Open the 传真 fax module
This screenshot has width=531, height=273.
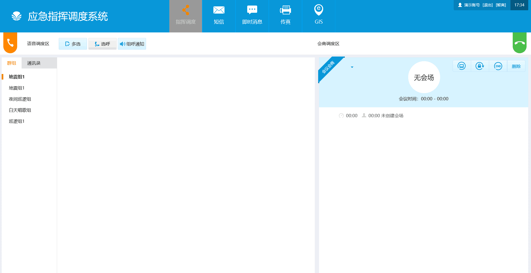285,16
